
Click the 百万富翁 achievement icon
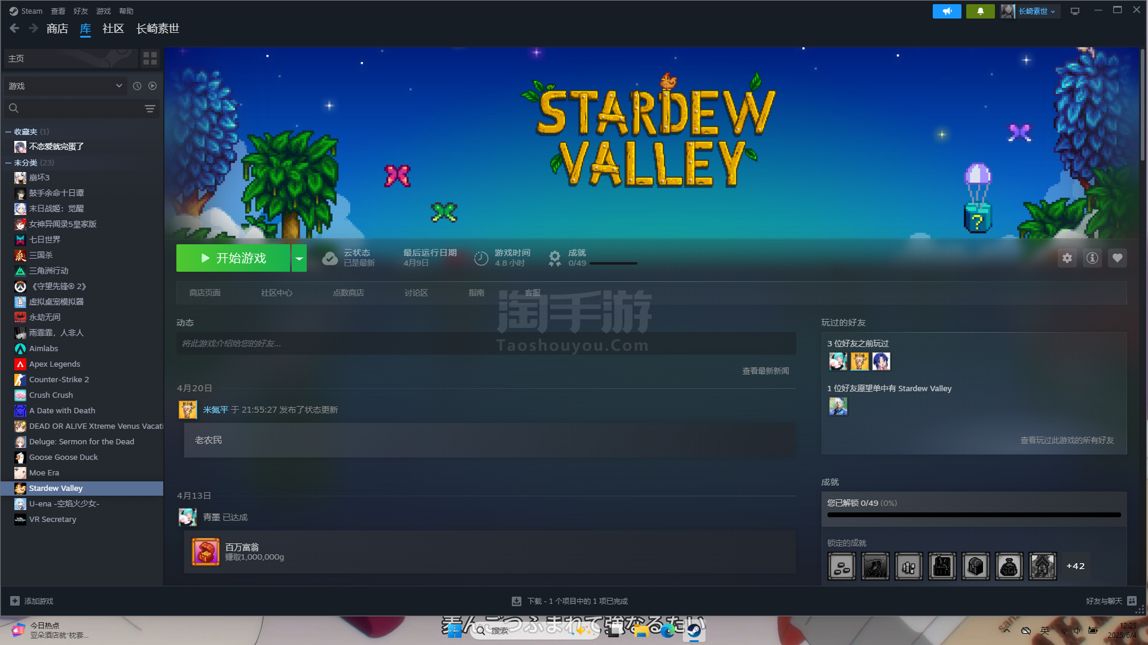(x=205, y=552)
